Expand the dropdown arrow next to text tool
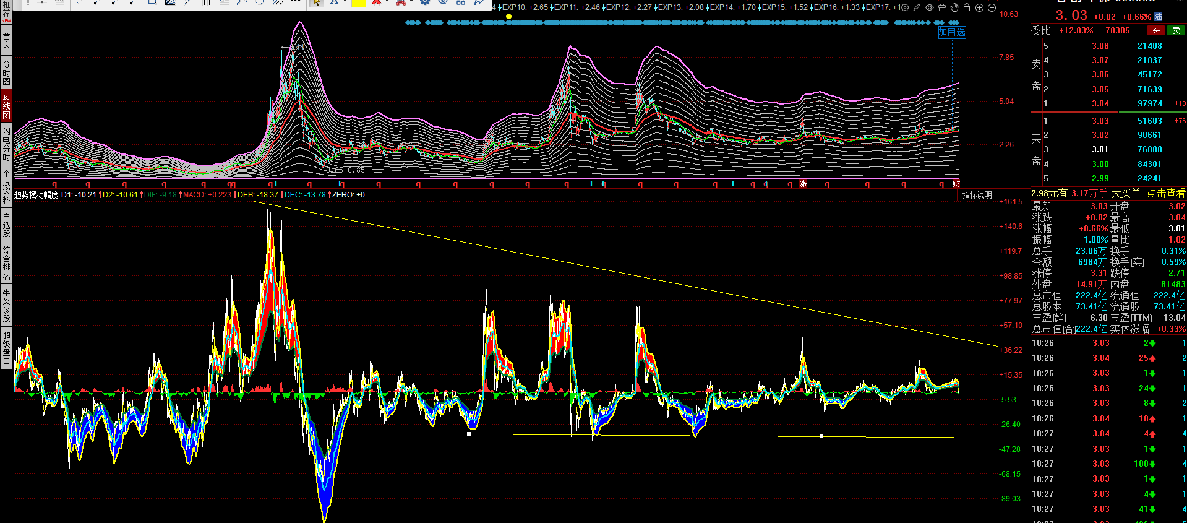The image size is (1187, 523). point(345,2)
